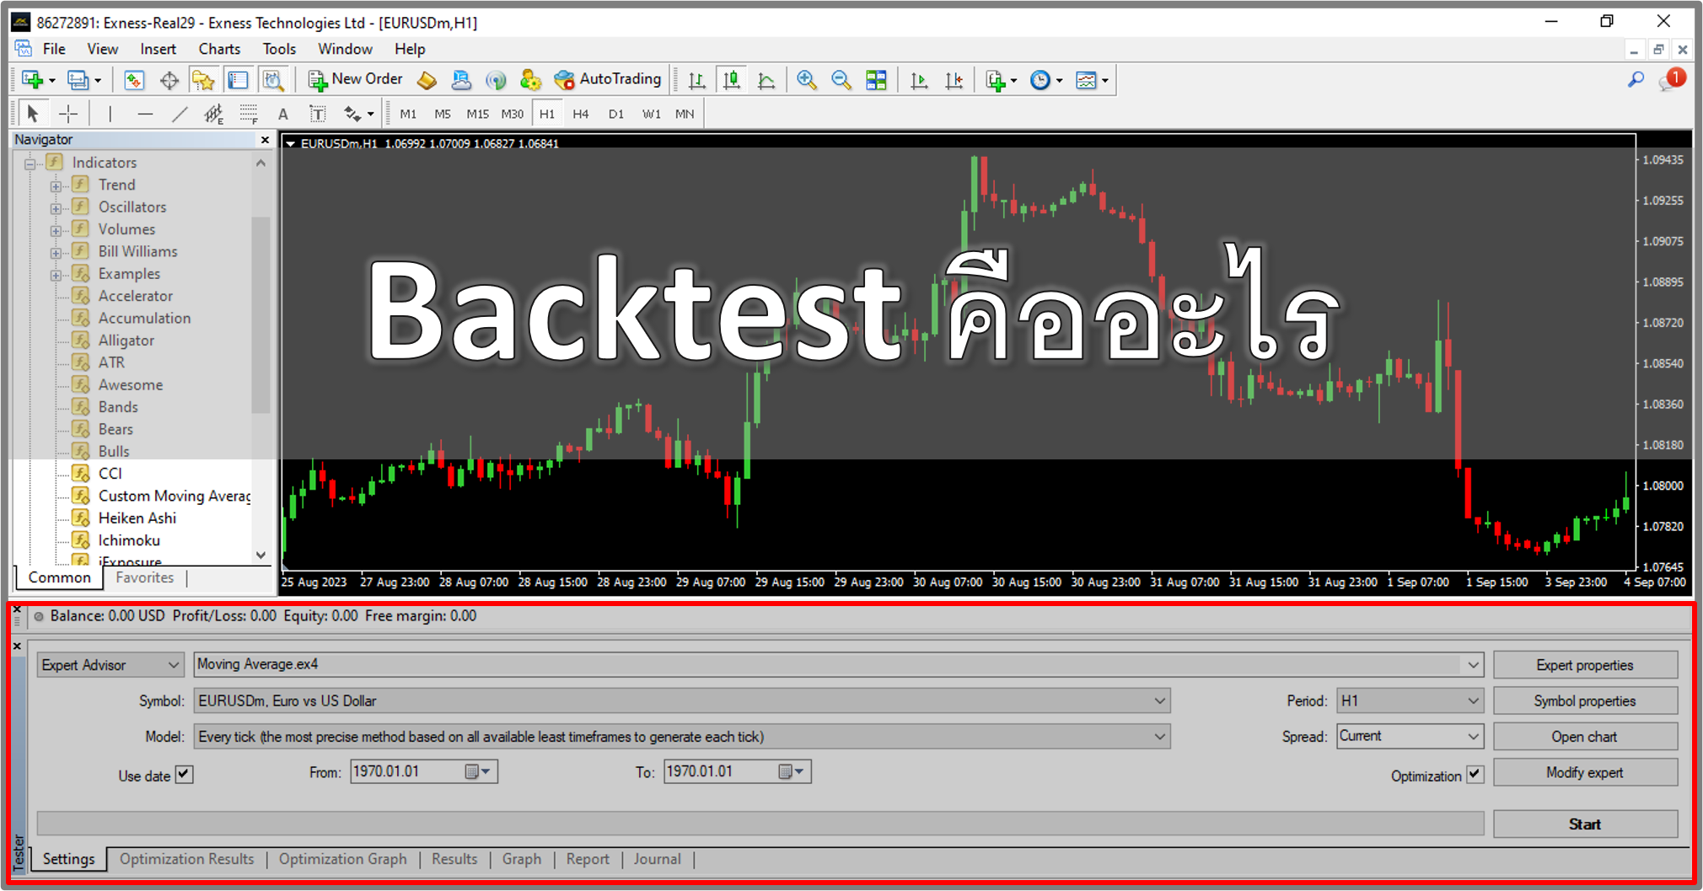The height and width of the screenshot is (891, 1703).
Task: Toggle the Navigator star-folder icon
Action: [203, 80]
